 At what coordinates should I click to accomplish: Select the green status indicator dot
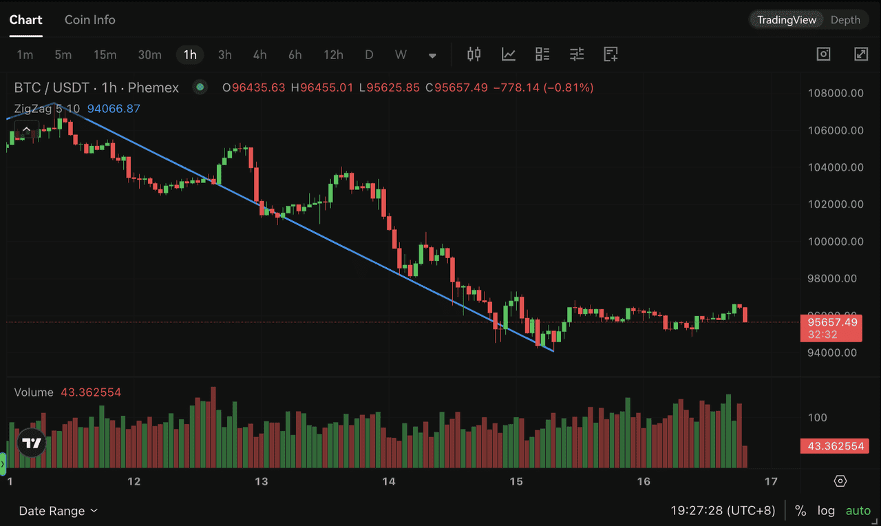coord(200,87)
